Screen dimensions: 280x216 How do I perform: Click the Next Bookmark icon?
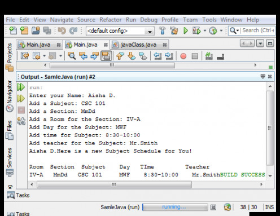click(132, 56)
